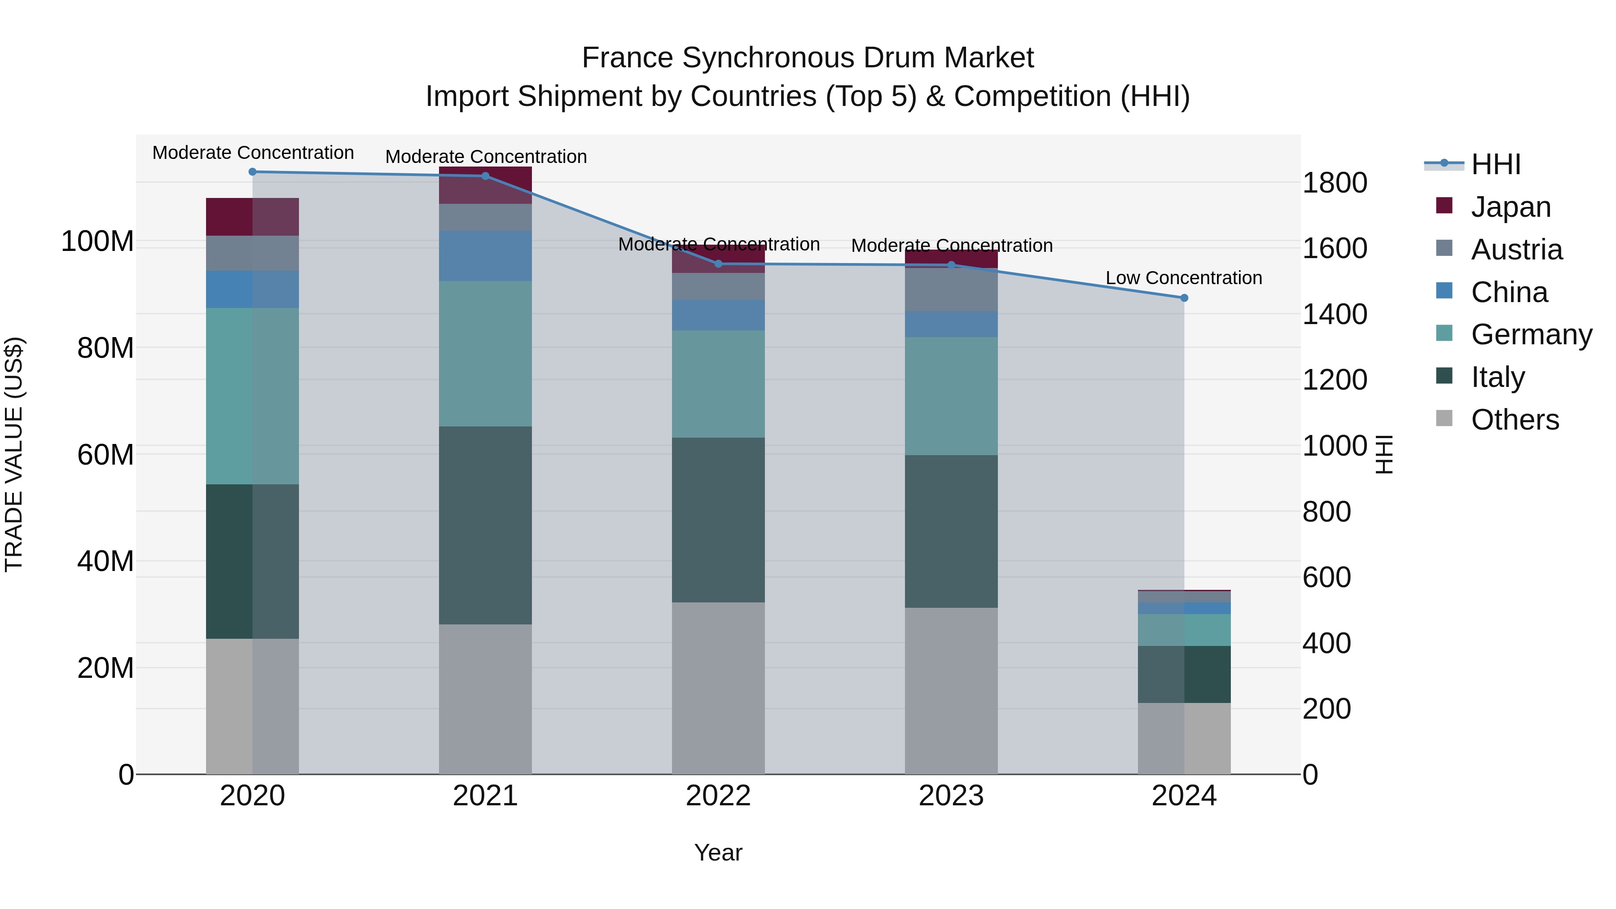Click the HHI legend entry
Viewport: 1616px width, 909px height.
point(1472,164)
